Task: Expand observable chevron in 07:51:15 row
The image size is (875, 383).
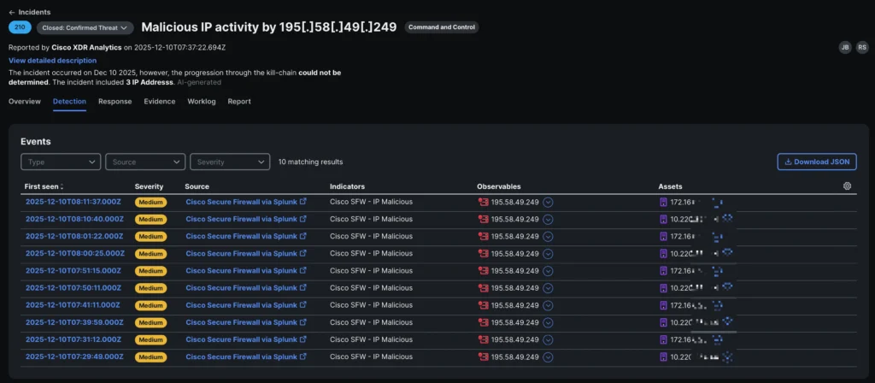Action: coord(548,271)
